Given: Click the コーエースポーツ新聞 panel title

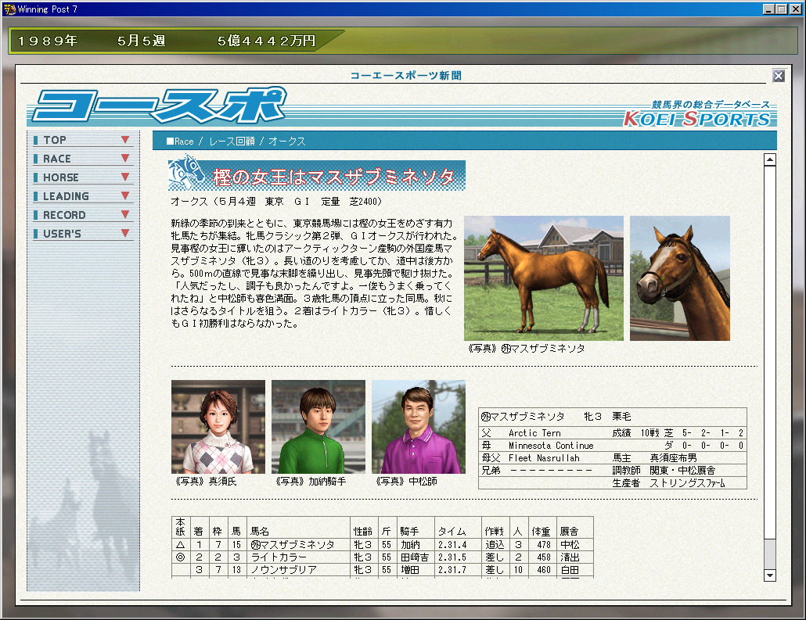Looking at the screenshot, I should click(405, 76).
